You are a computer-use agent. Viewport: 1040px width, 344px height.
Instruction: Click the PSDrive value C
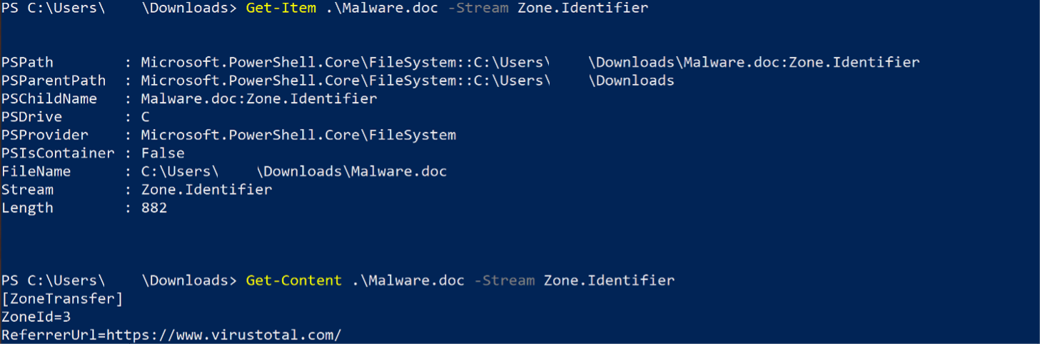[x=145, y=117]
